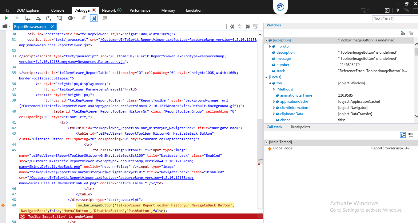Toggle word wrap icon above code editor
The image size is (418, 223).
tap(240, 27)
